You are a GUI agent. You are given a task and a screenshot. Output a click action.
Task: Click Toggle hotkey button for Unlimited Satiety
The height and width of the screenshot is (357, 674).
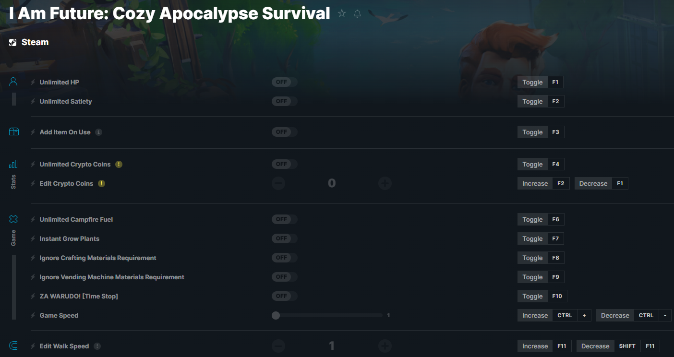coord(541,101)
